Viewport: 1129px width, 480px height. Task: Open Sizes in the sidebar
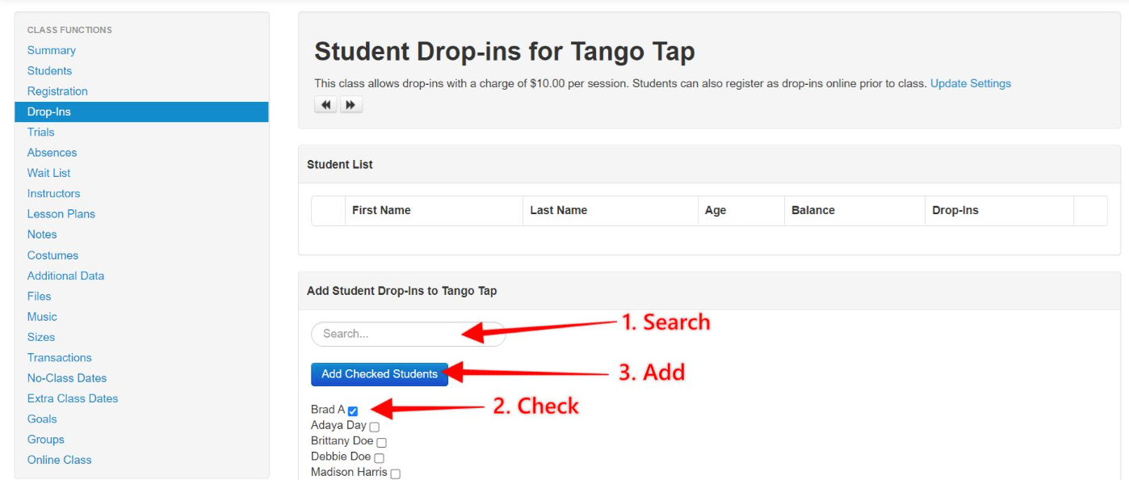pos(41,337)
